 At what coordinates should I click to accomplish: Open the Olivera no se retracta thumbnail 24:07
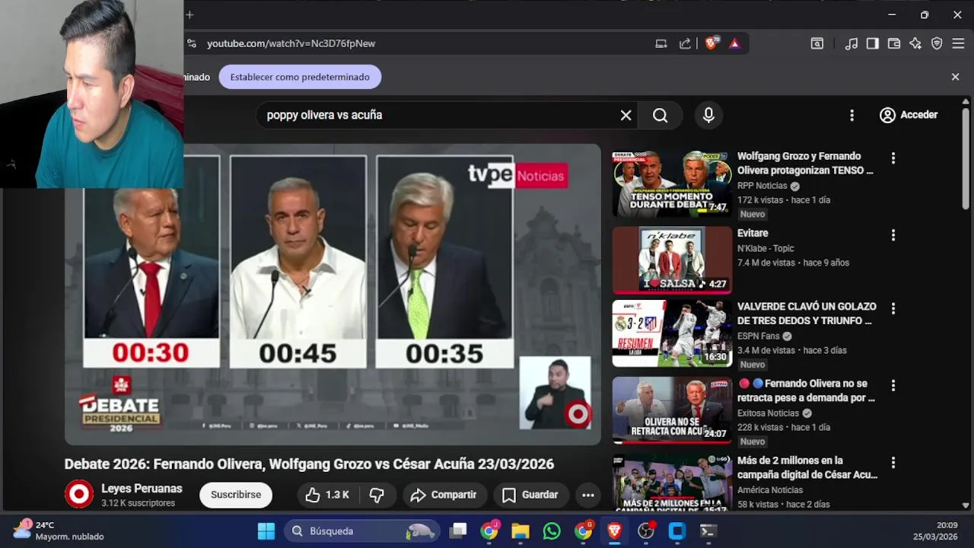click(x=672, y=410)
